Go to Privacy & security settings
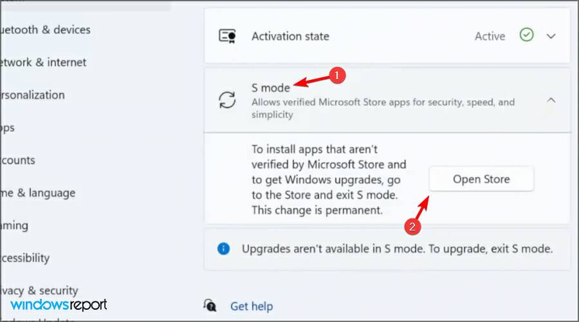 coord(40,290)
